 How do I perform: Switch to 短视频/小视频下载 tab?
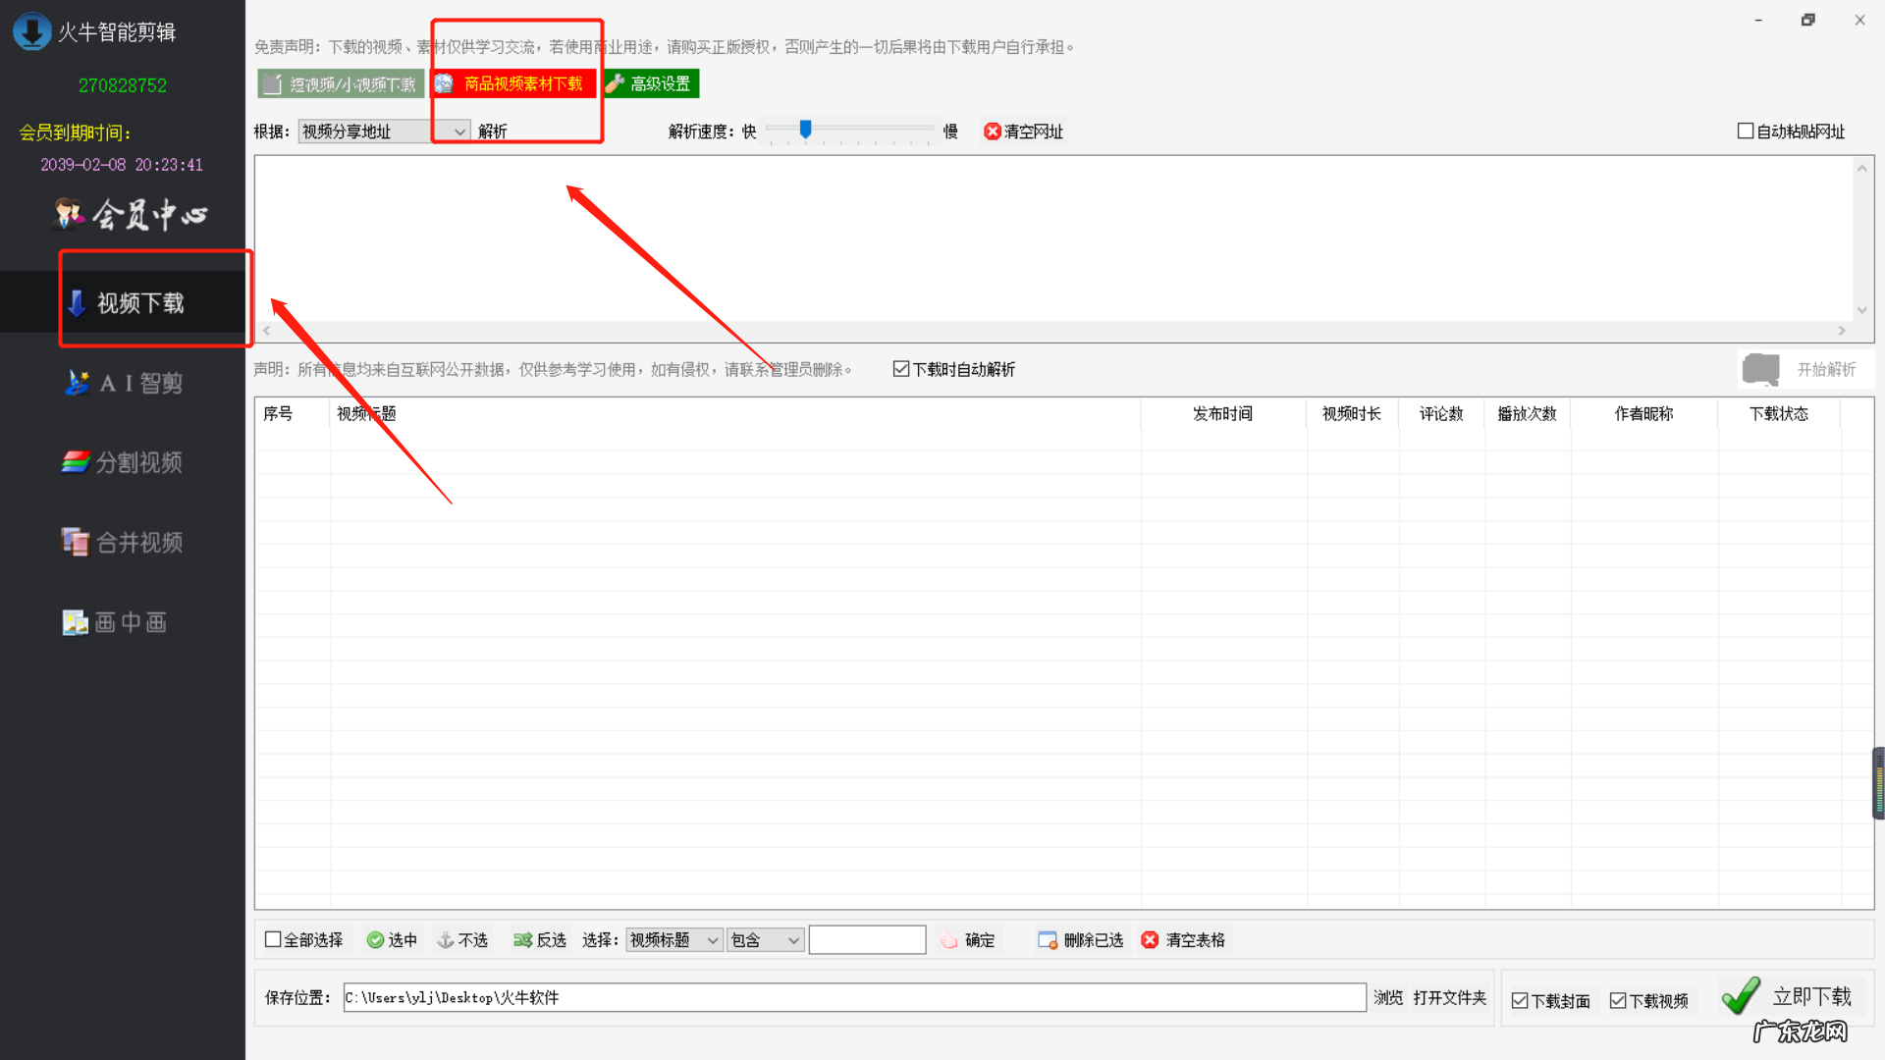(x=340, y=83)
